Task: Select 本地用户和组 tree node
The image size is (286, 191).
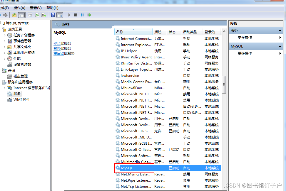Action: [x=24, y=53]
